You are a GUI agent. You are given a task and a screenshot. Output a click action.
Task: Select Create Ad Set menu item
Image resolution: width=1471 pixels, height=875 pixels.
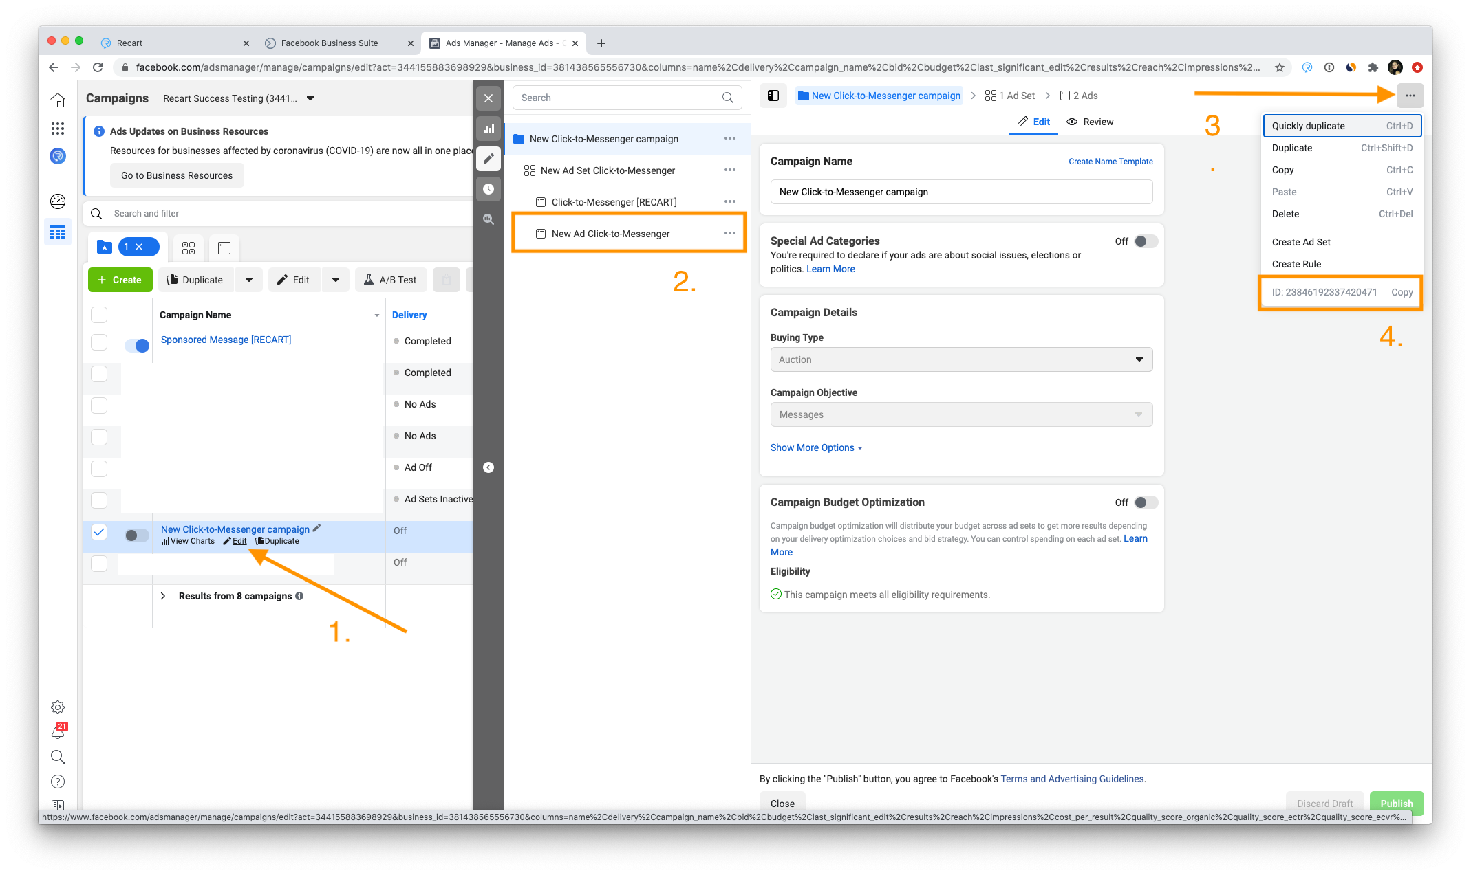click(x=1342, y=242)
